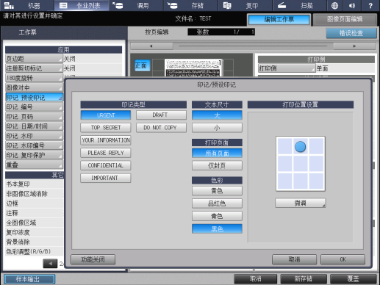Viewport: 380px width, 285px height.
Task: Select top-center print position cell
Action: (x=301, y=146)
